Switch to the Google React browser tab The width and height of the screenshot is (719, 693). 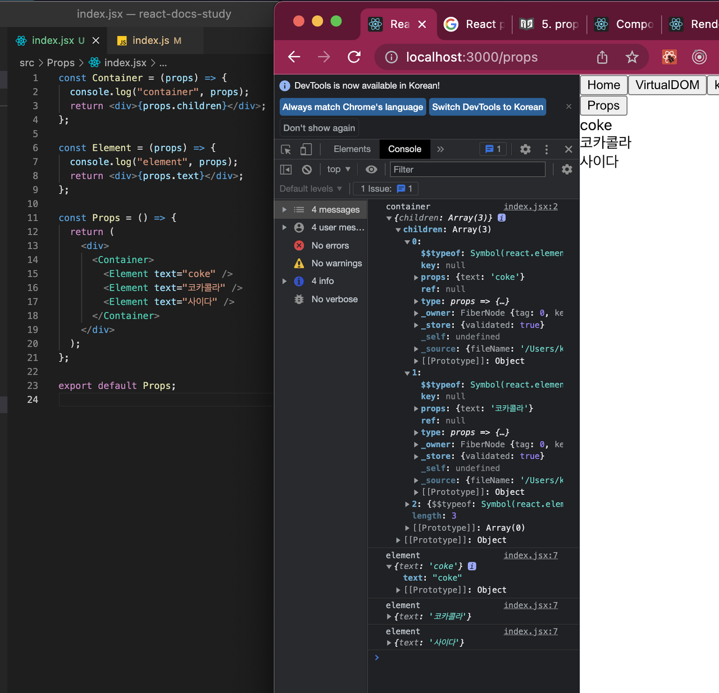pyautogui.click(x=475, y=24)
